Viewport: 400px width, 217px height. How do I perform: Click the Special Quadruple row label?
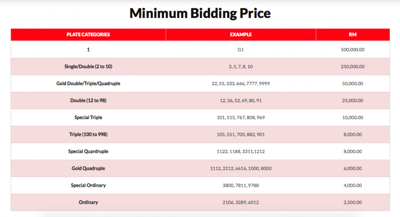[88, 151]
